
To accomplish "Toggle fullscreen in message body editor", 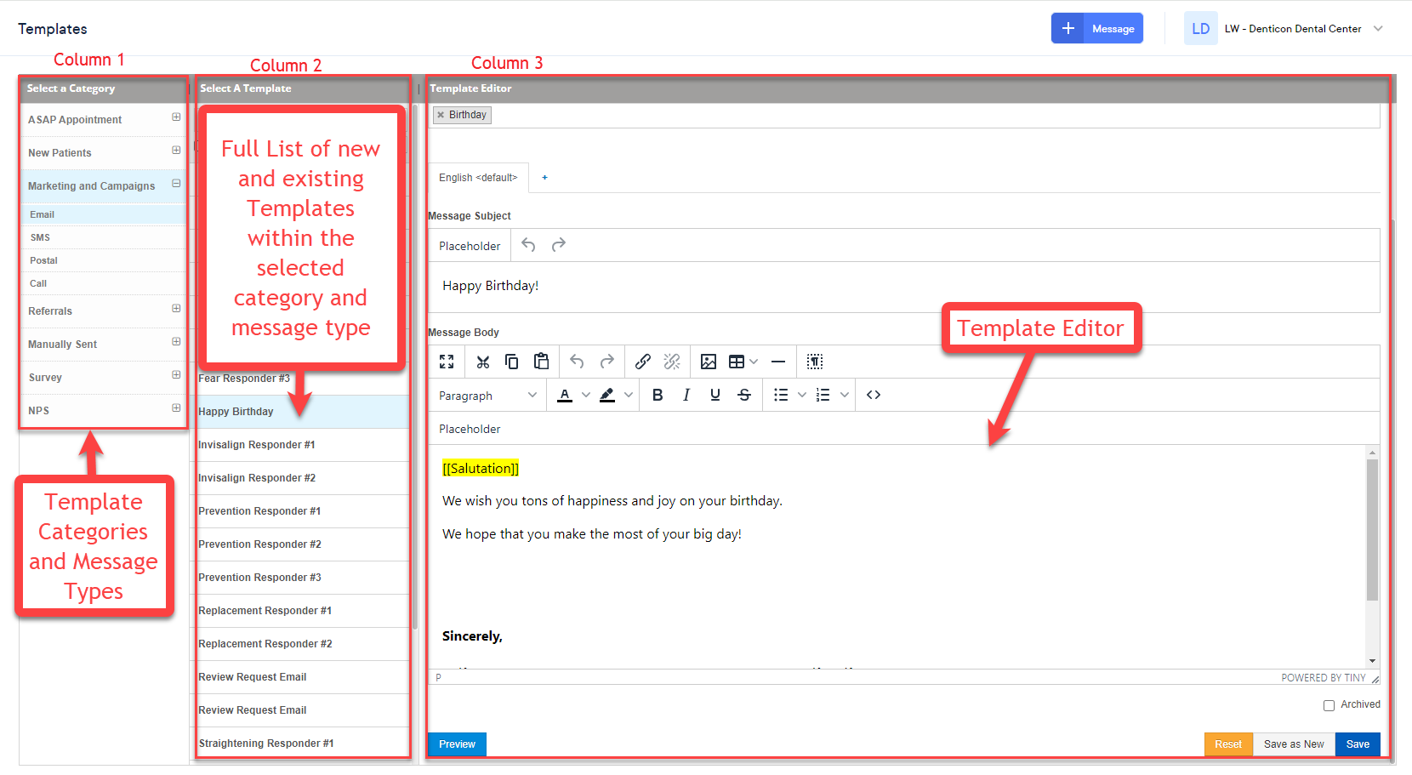I will [447, 362].
